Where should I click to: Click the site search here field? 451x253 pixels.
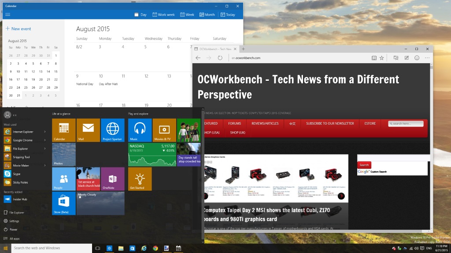406,123
